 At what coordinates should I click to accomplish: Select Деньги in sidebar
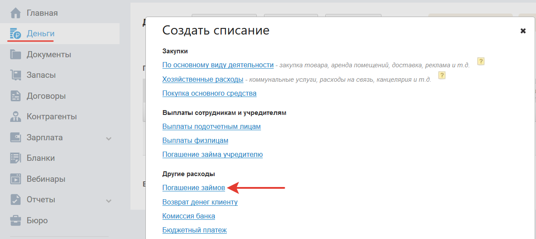click(x=41, y=34)
